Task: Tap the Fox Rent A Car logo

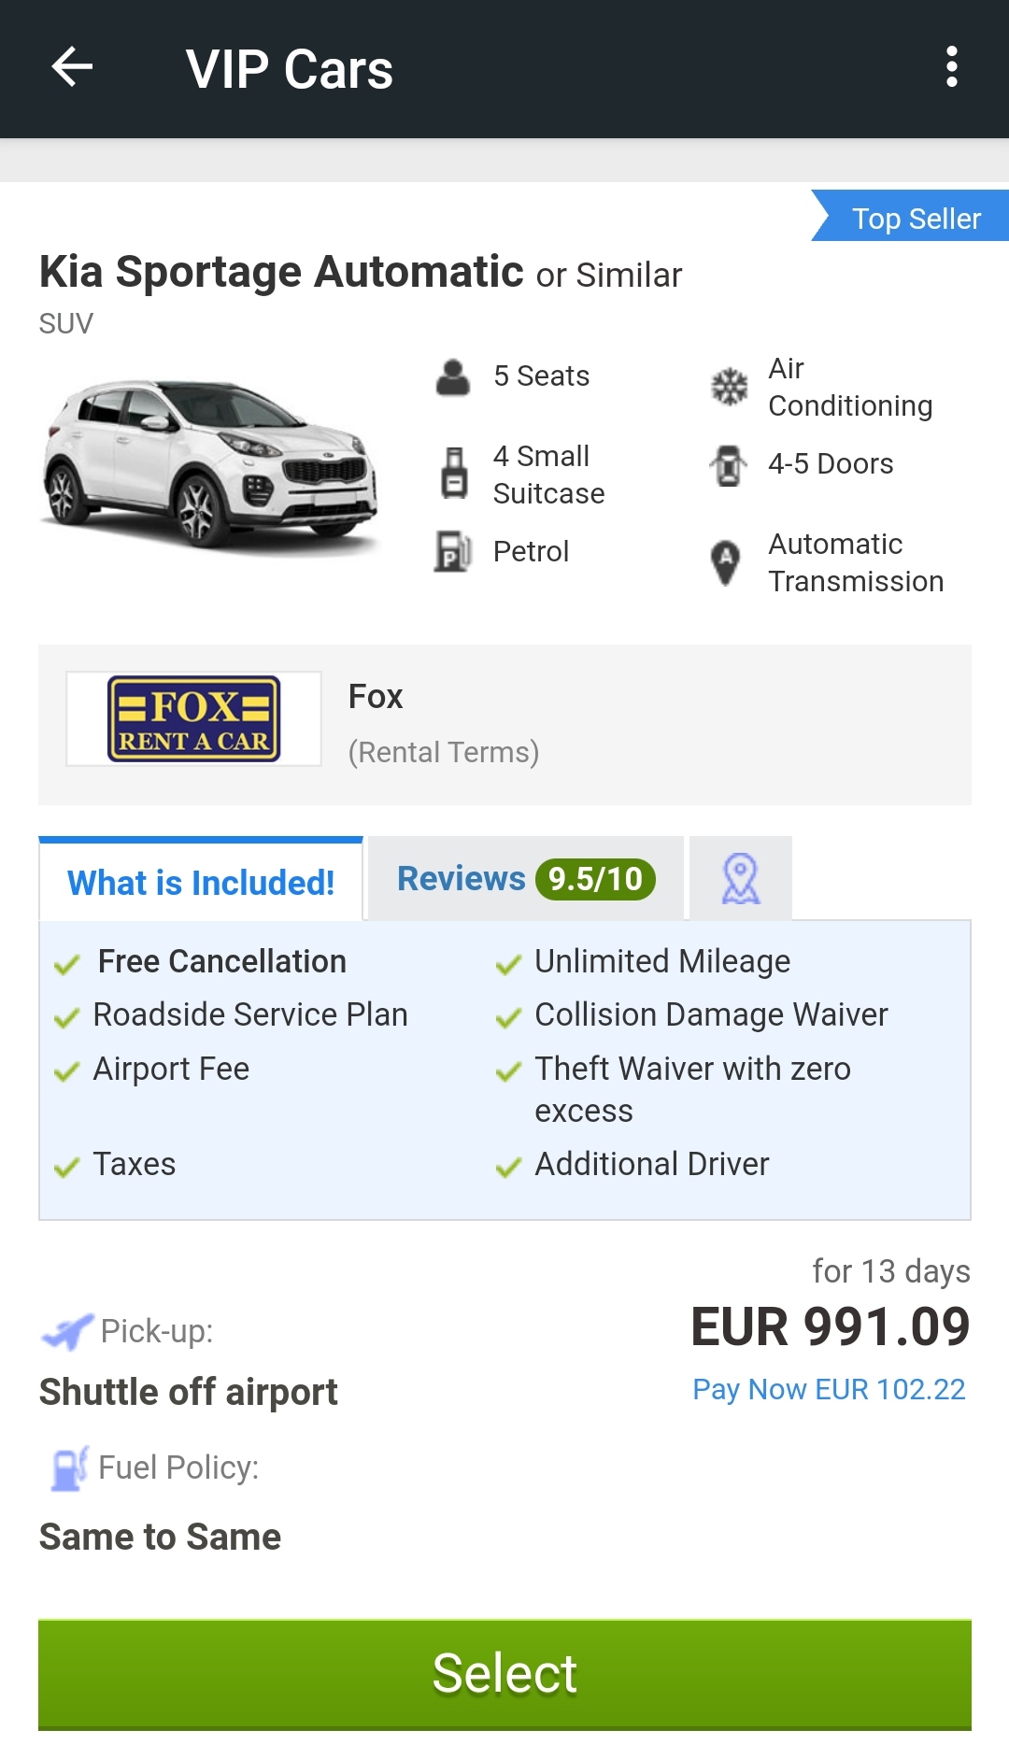Action: coord(194,718)
